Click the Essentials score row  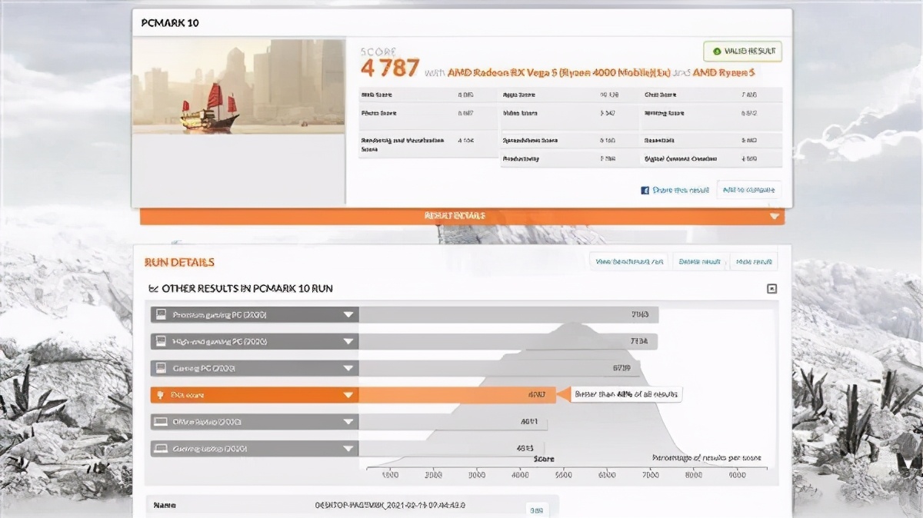click(711, 141)
